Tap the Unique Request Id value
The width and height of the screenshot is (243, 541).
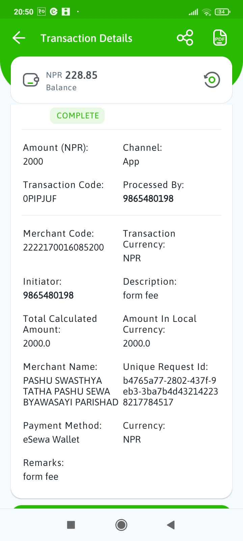170,391
